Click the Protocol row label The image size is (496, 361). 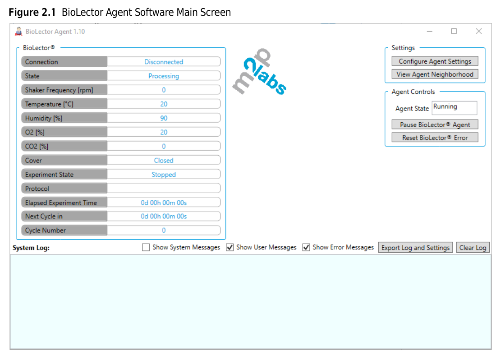click(x=64, y=189)
